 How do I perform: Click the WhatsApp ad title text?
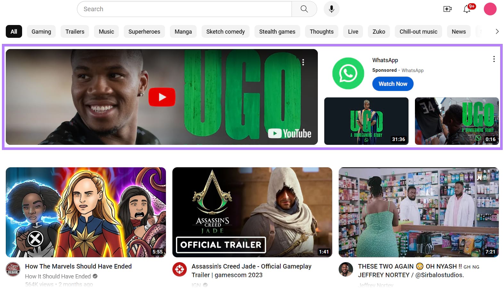click(385, 60)
